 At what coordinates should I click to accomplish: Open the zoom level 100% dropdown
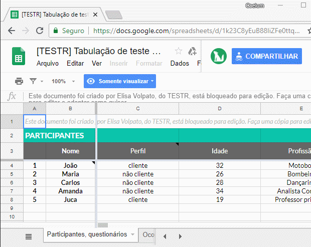63,81
